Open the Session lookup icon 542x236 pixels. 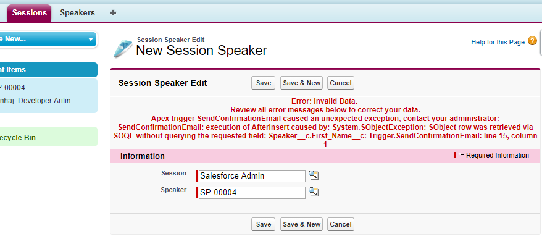tap(314, 175)
